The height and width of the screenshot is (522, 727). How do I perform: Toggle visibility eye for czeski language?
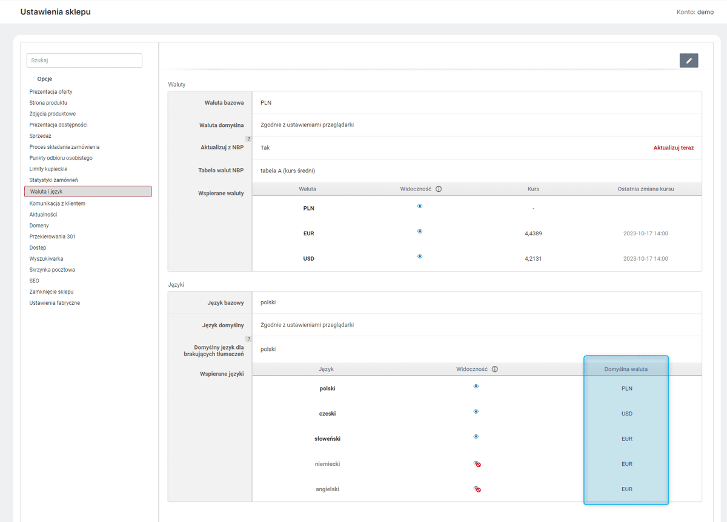click(x=476, y=411)
